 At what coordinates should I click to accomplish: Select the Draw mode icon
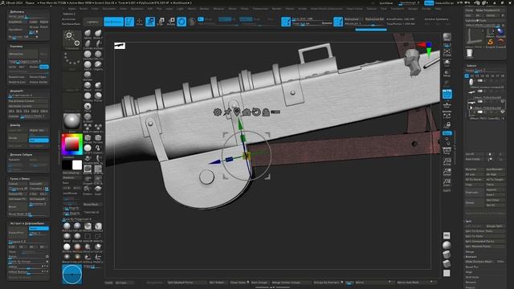pos(140,22)
